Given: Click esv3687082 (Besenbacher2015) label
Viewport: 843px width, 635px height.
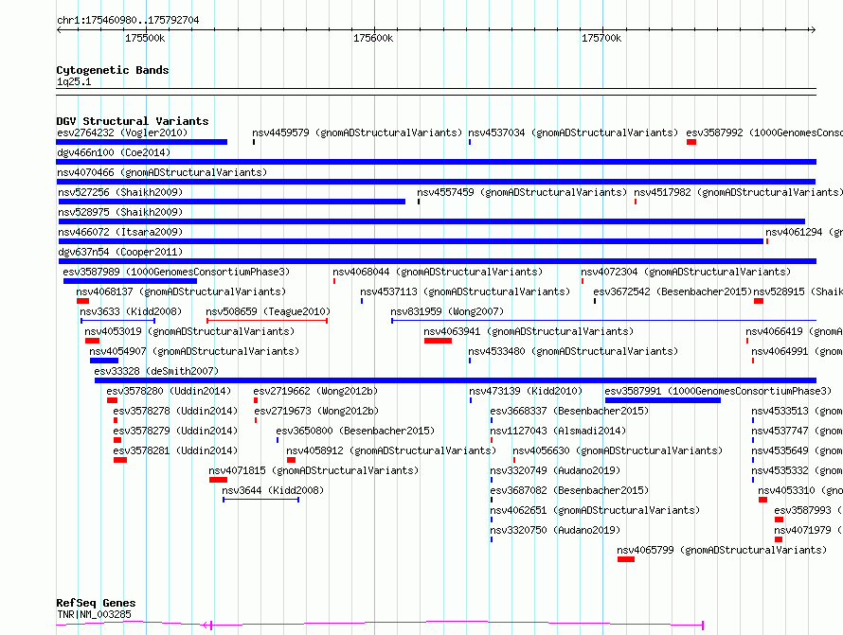Looking at the screenshot, I should pyautogui.click(x=569, y=490).
